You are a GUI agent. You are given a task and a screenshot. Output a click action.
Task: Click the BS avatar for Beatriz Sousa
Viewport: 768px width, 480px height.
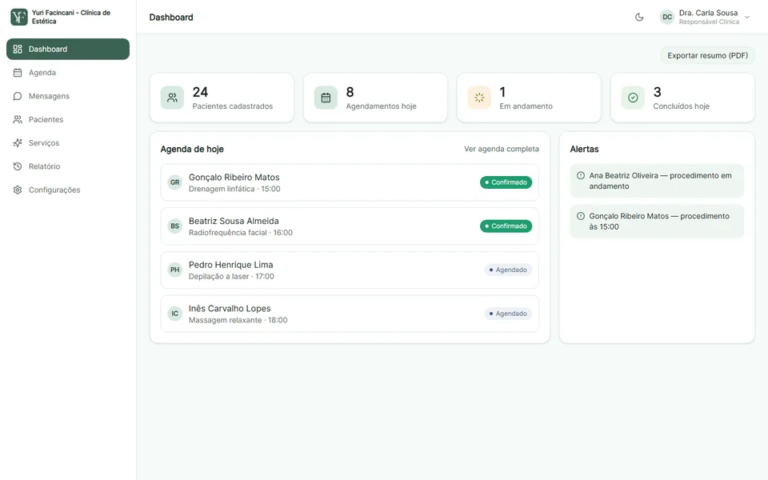[x=175, y=226]
